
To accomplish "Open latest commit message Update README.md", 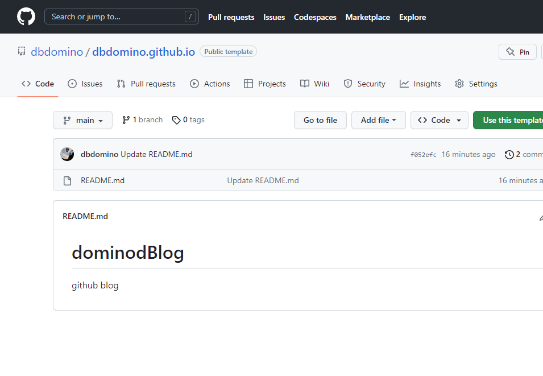I will point(156,154).
